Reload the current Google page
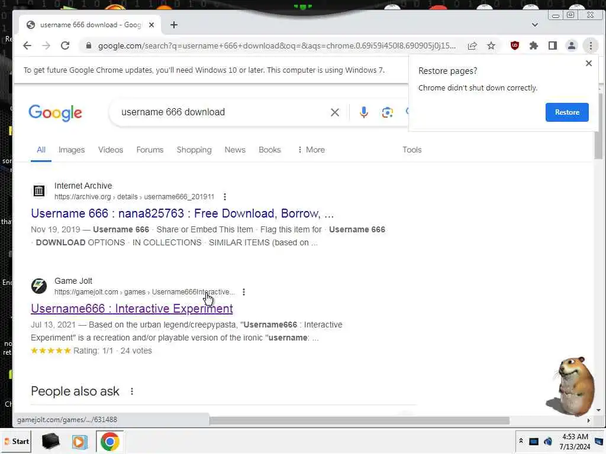606x454 pixels. (65, 46)
